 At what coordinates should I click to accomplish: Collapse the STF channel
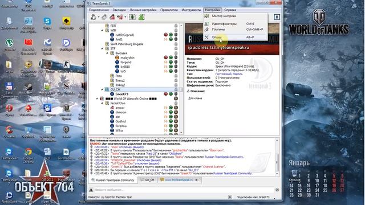pos(102,48)
